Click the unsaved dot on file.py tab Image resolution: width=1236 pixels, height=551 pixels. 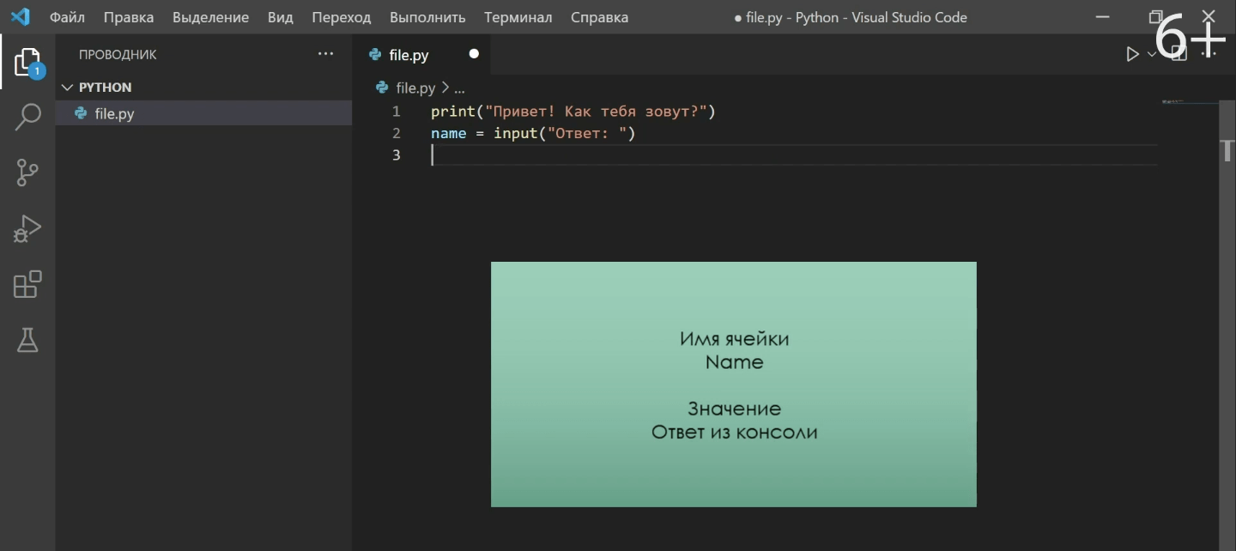[x=474, y=54]
